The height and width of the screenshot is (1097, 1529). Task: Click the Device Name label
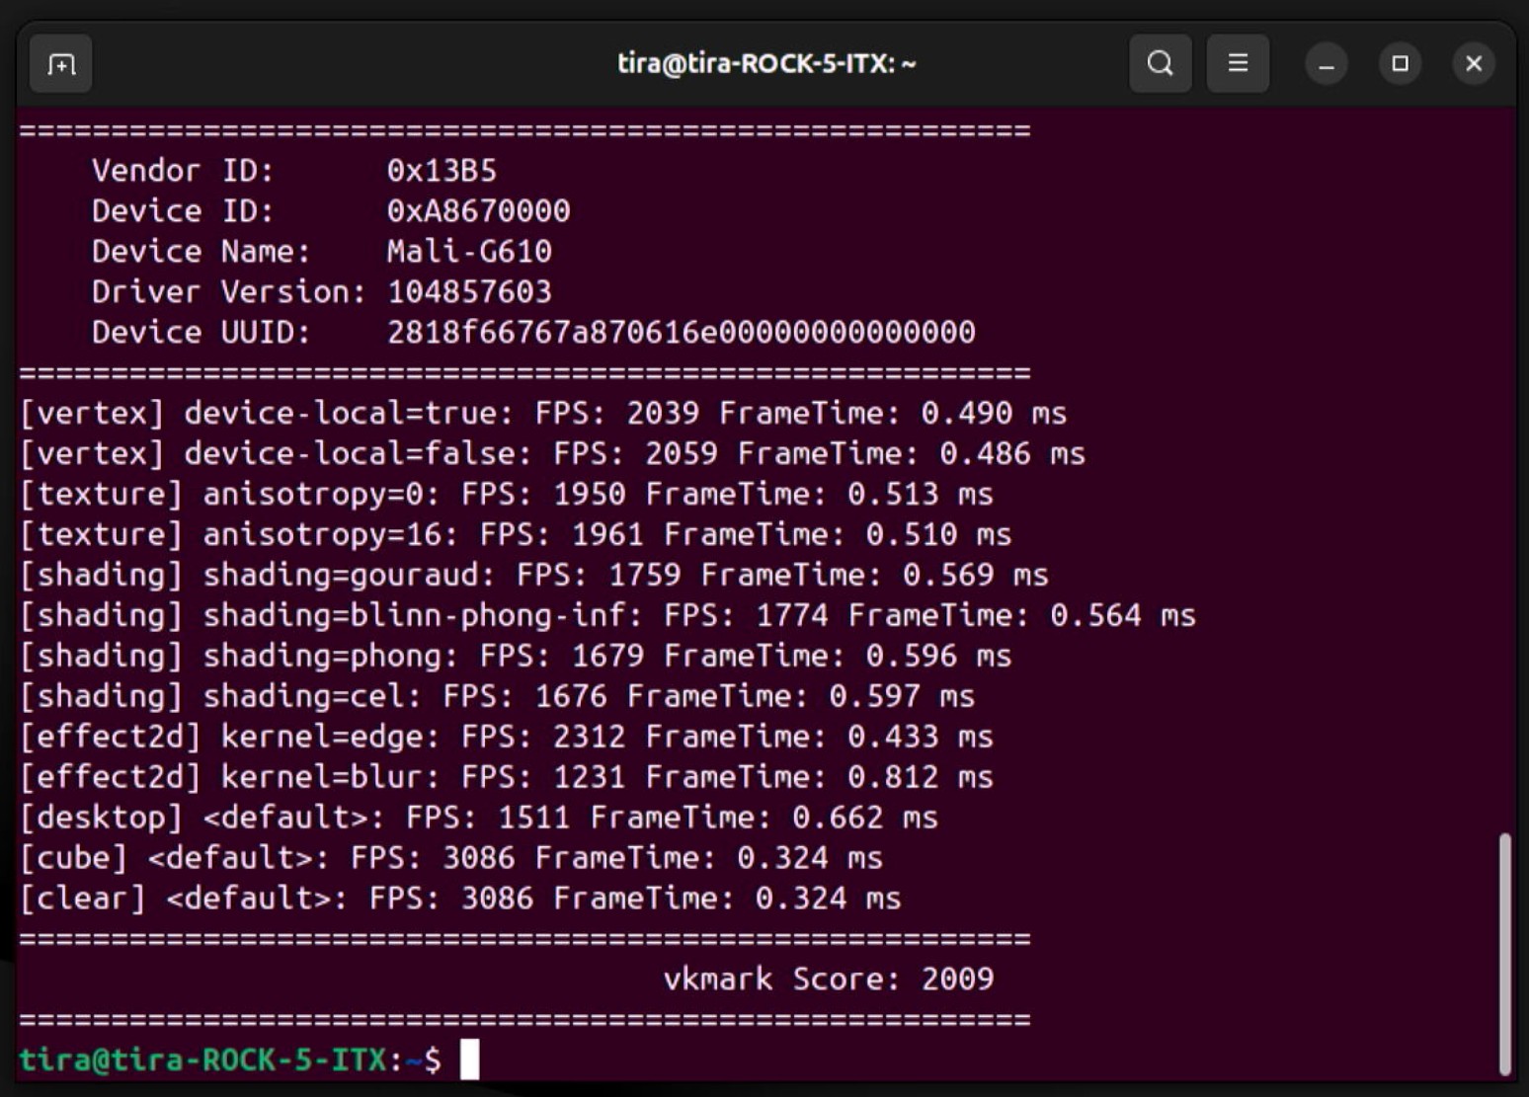pyautogui.click(x=201, y=252)
